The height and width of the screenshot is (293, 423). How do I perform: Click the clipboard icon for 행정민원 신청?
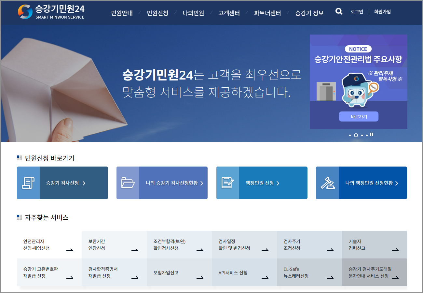[x=228, y=183]
